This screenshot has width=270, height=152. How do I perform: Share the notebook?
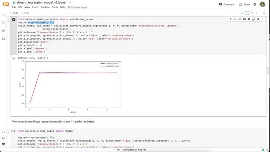tap(244, 4)
